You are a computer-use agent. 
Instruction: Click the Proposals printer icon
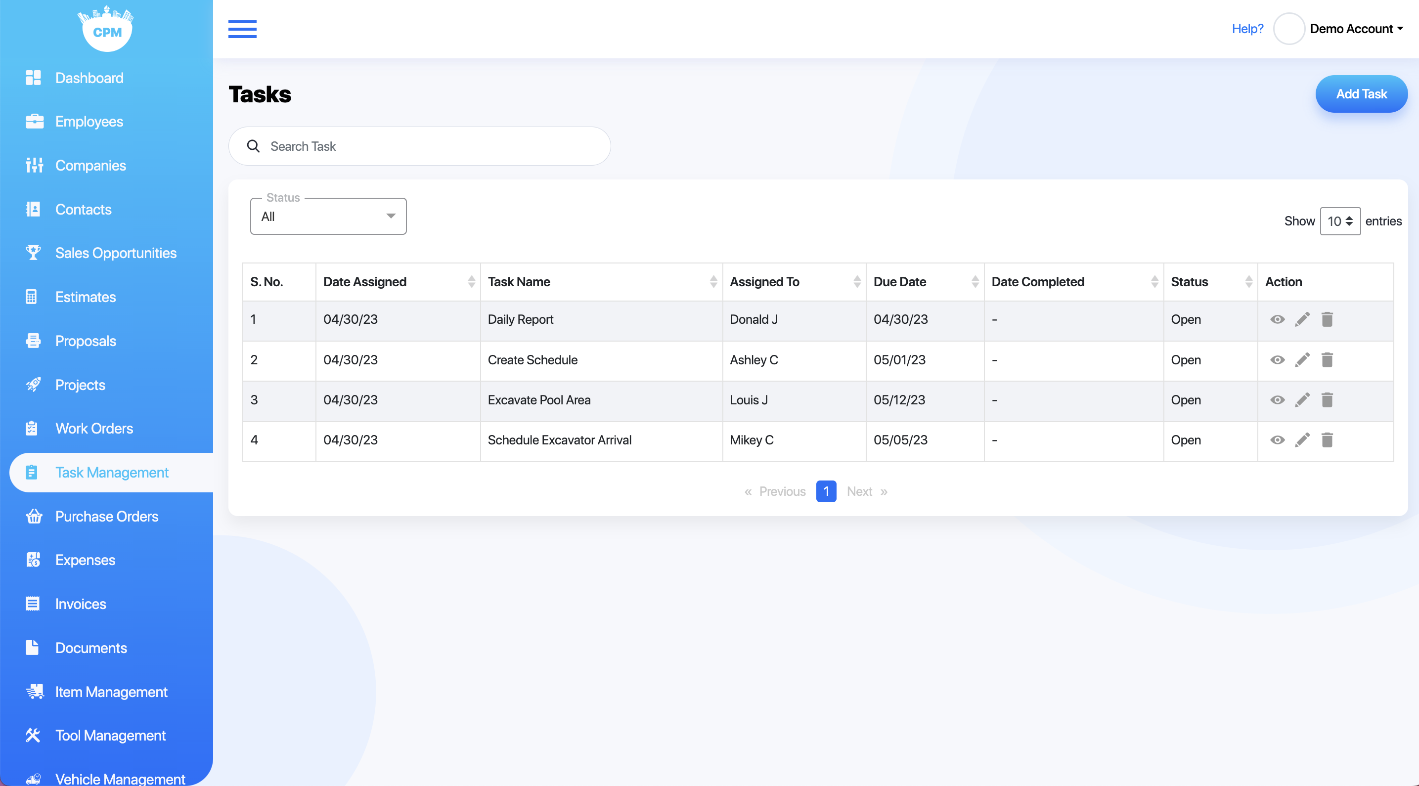[x=33, y=341]
